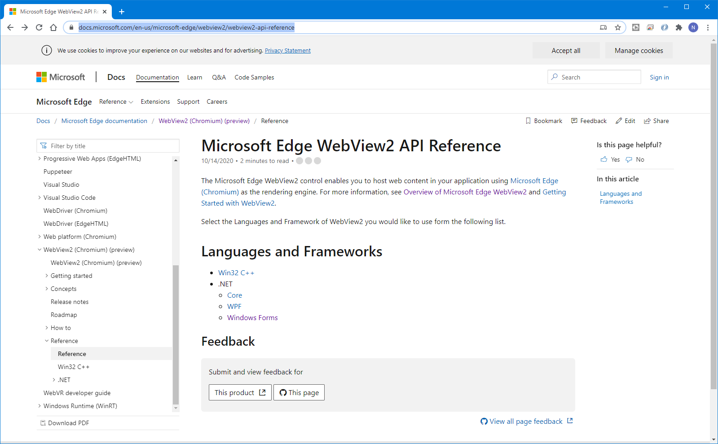The width and height of the screenshot is (718, 444).
Task: Click the first extension icon after the star
Action: (x=636, y=27)
